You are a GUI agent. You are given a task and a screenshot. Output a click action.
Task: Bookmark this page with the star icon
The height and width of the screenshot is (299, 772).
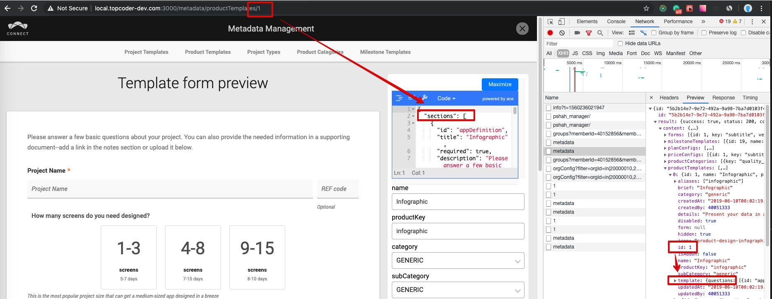coord(646,8)
